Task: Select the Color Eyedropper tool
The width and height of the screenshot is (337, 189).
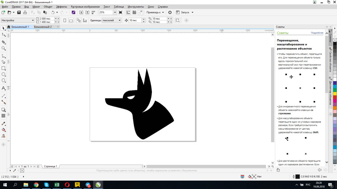Action: click(3, 124)
